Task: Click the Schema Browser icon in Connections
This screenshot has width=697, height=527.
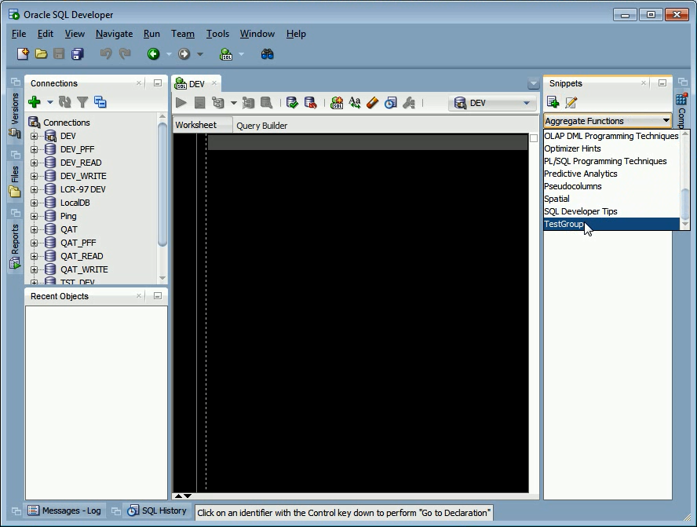Action: 100,102
